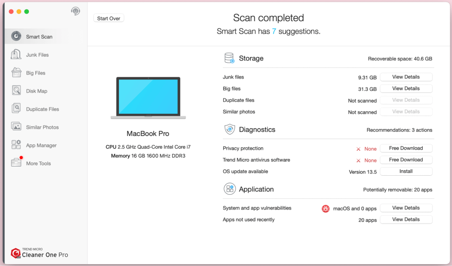
Task: Click 'Not scanned' beside Duplicate files
Action: (x=363, y=100)
